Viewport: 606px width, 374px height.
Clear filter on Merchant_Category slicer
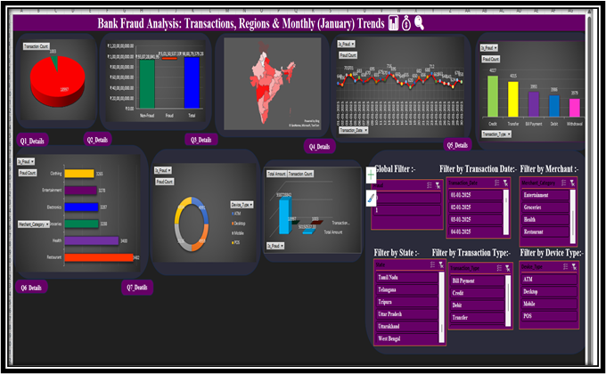pos(572,183)
